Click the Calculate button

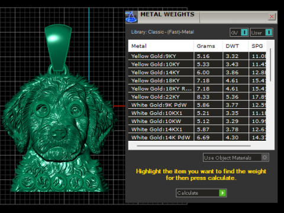201,193
